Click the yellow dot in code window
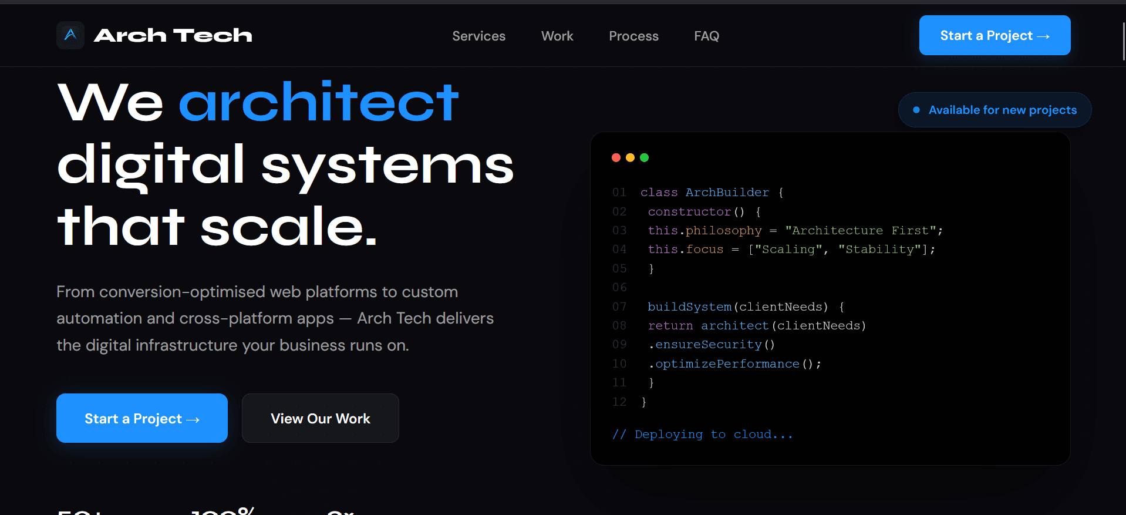Screen dimensions: 1126x515 (630, 157)
